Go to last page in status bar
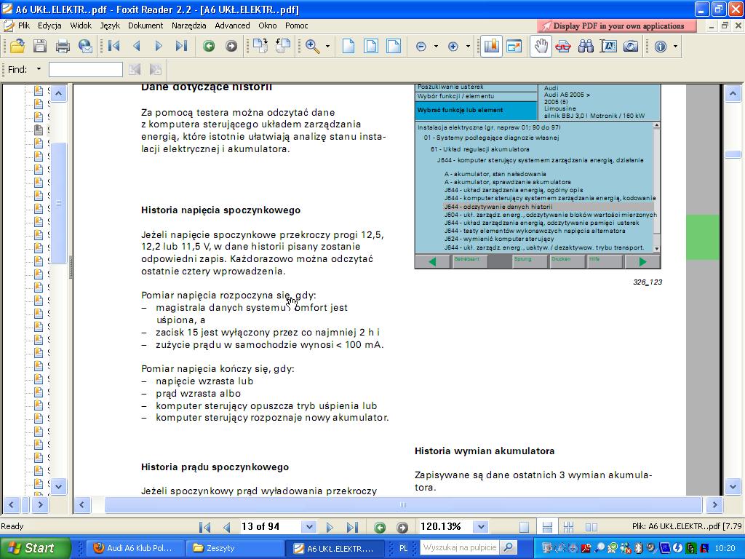The image size is (745, 559). point(352,527)
